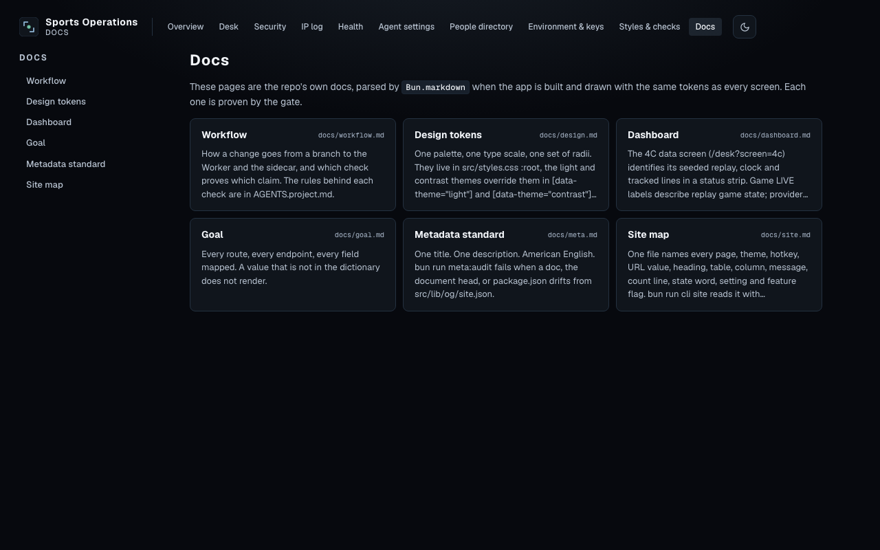Open Metadata standard in the sidebar

65,164
